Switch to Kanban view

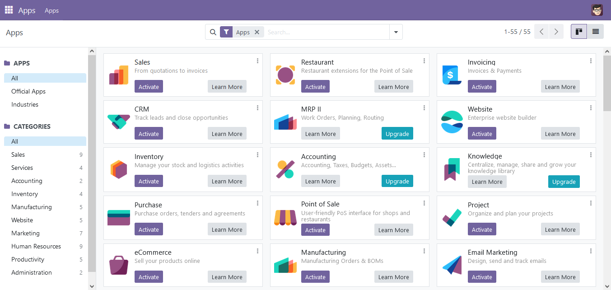578,32
